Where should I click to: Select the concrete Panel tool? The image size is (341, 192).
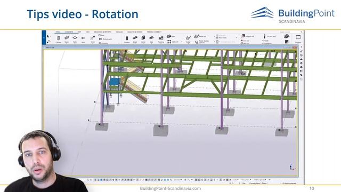[143, 39]
